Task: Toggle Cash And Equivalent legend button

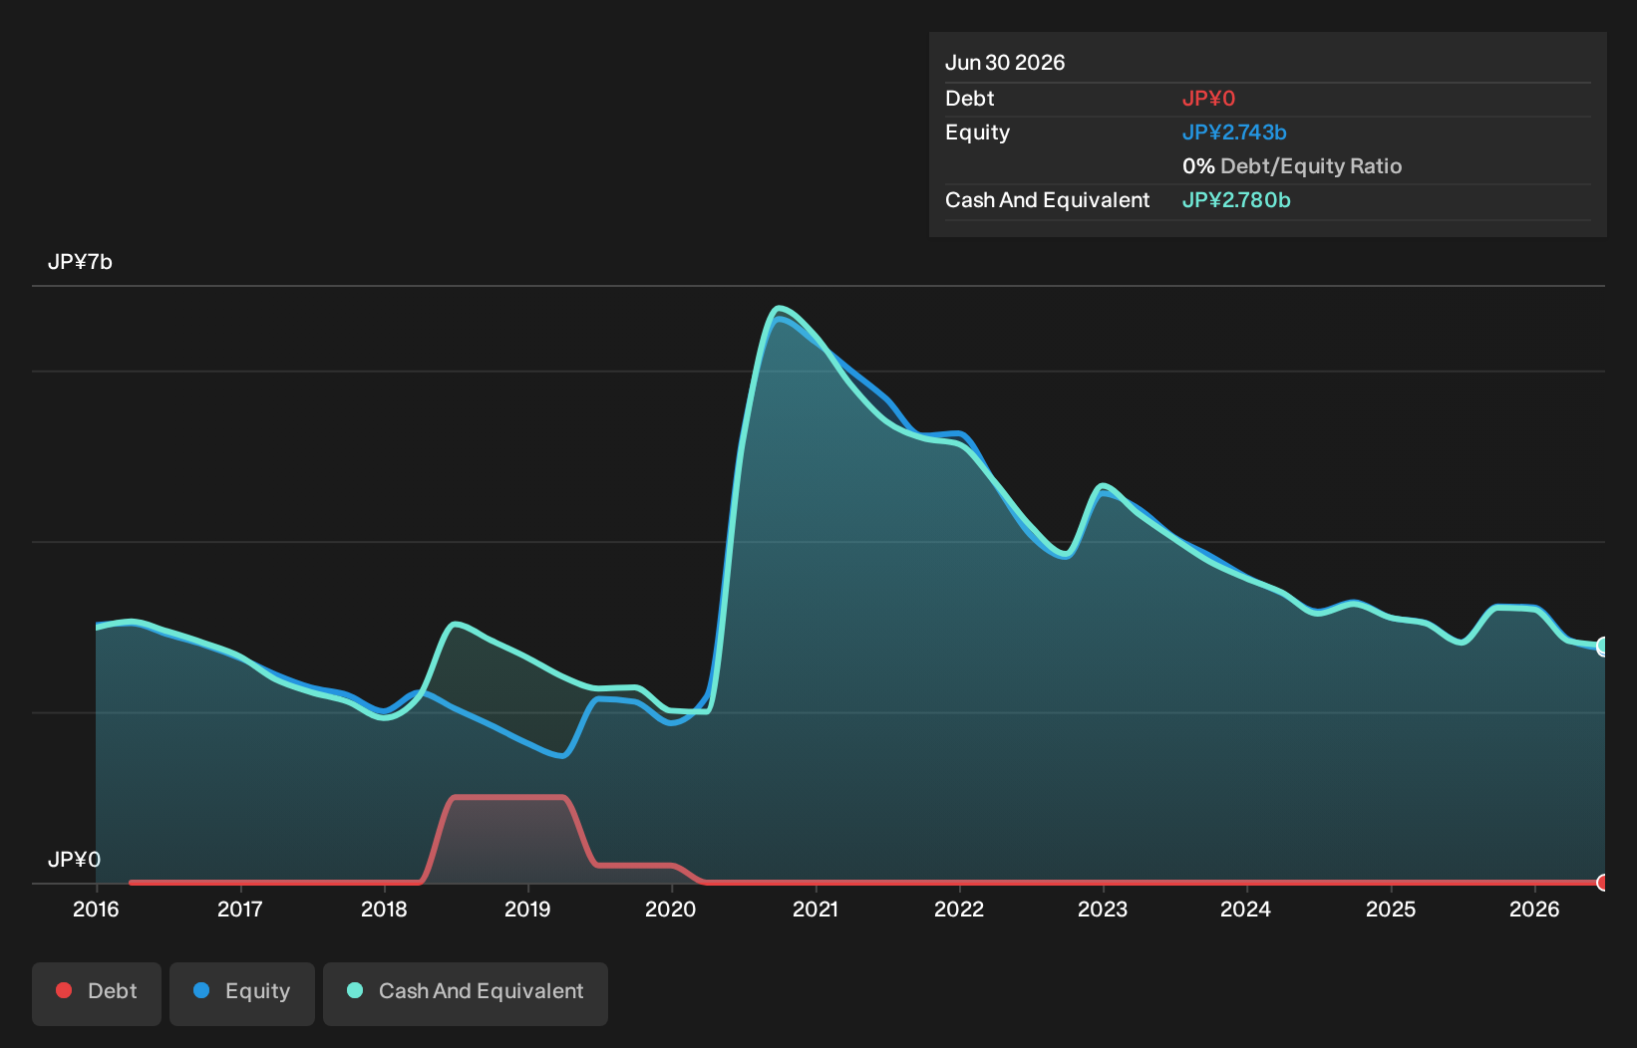Action: click(x=466, y=993)
